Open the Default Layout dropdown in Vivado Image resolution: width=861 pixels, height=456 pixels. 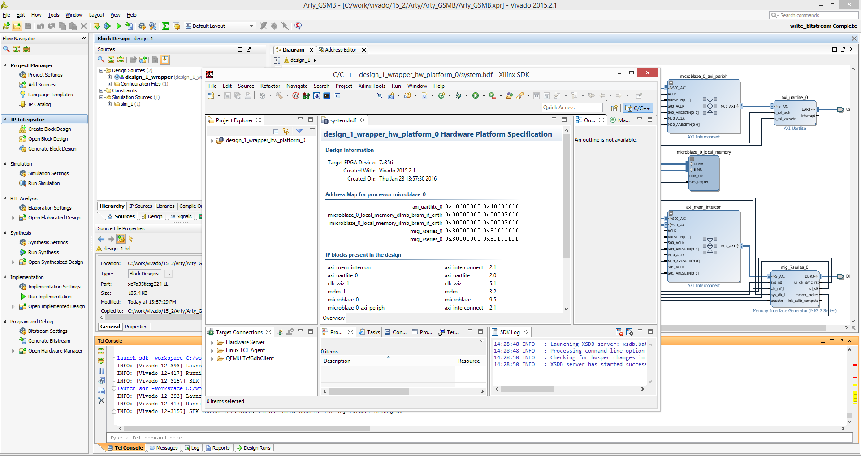tap(220, 26)
